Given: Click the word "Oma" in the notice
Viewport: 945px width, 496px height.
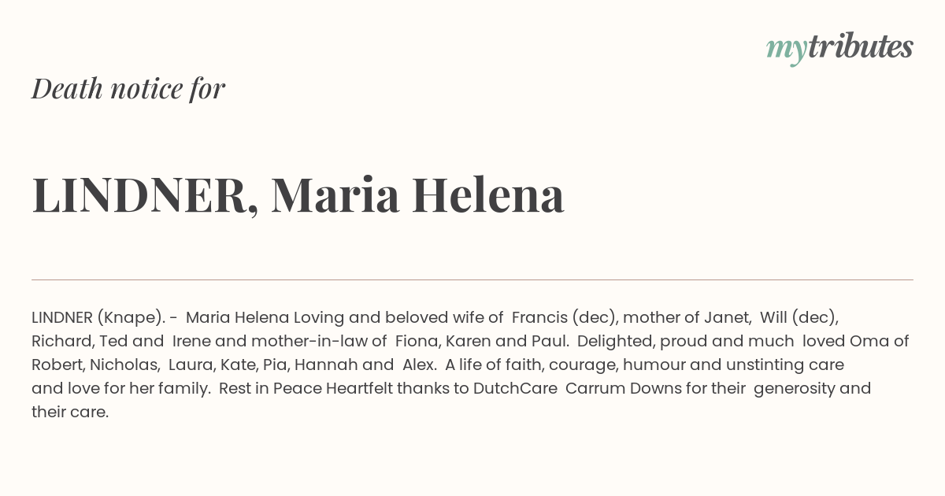Looking at the screenshot, I should [869, 341].
